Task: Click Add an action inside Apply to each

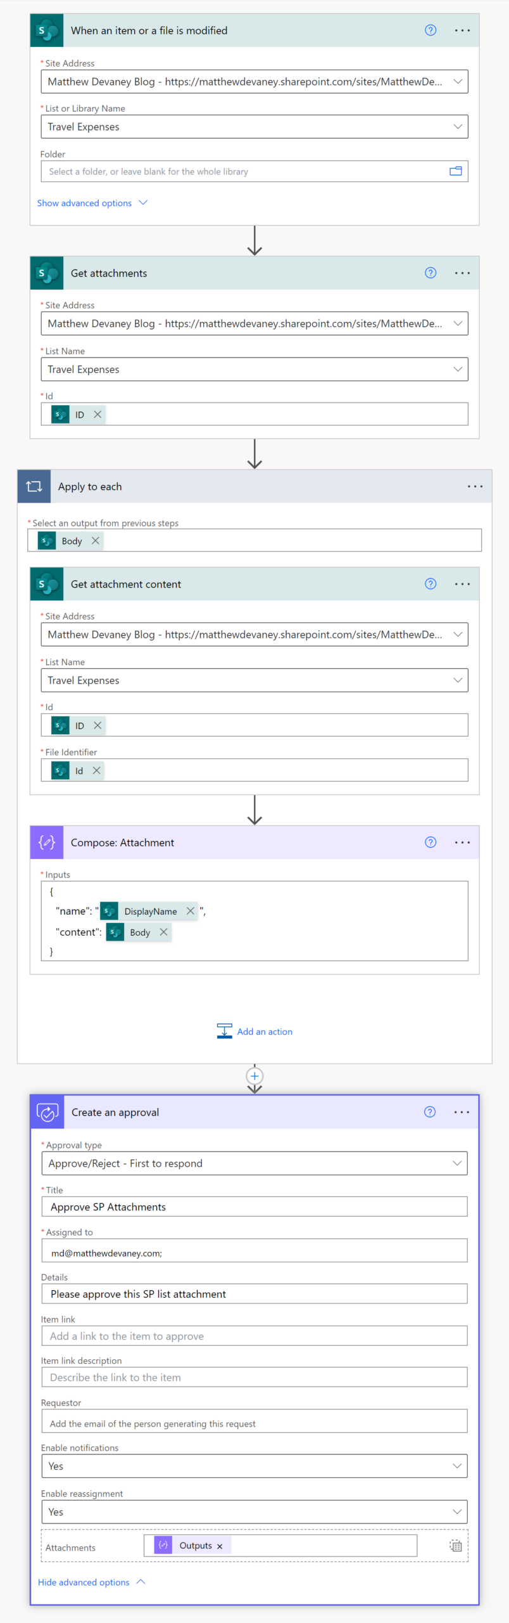Action: click(265, 1031)
